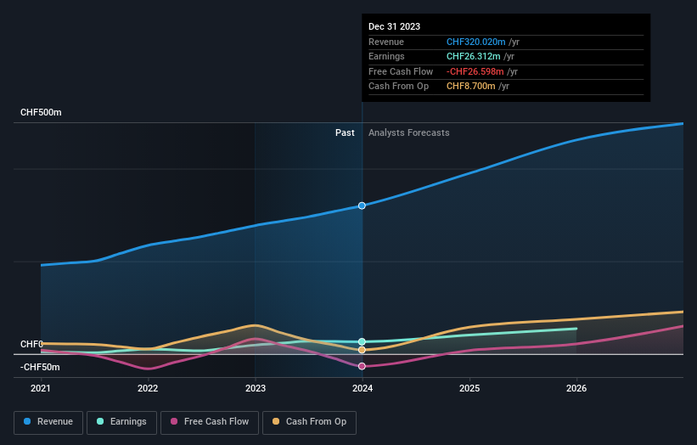Click the 2023 x-axis label
Viewport: 697px width, 445px height.
(x=256, y=388)
